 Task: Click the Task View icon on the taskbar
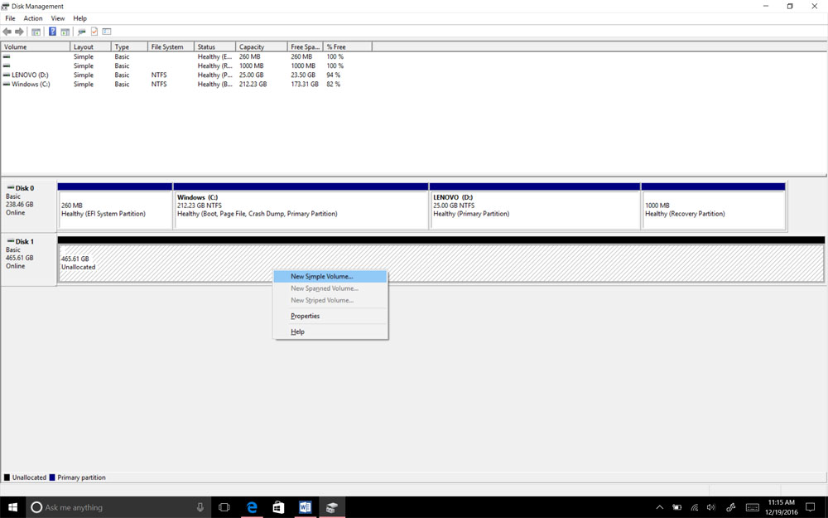(224, 506)
